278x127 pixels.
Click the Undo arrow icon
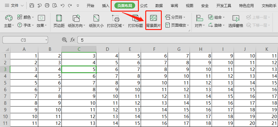tap(62, 6)
